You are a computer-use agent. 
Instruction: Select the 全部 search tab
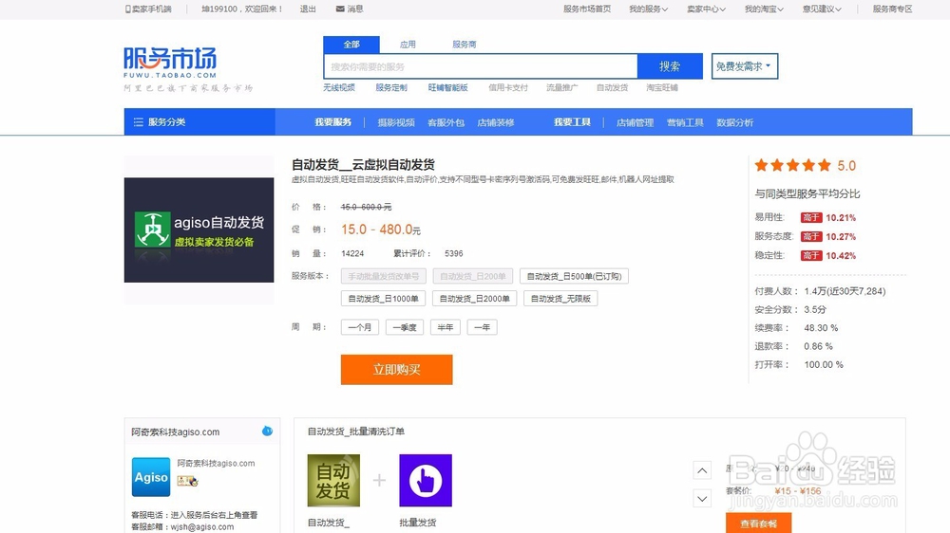click(351, 45)
